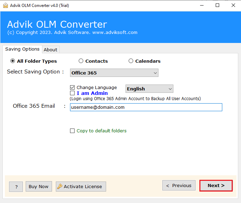241x203 pixels.
Task: Minimize the Advik OLM Converter window
Action: click(202, 6)
